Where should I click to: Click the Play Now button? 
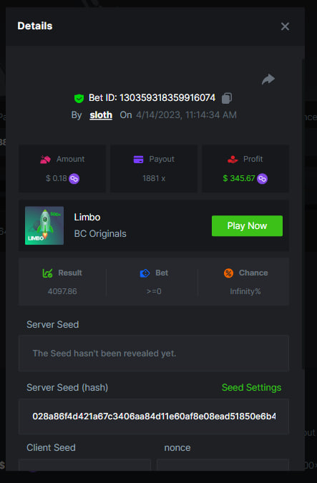[x=247, y=226]
